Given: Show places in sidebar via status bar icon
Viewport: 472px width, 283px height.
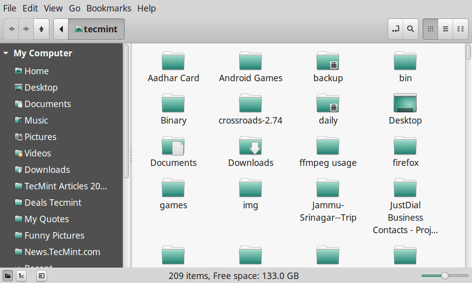Looking at the screenshot, I should [7, 276].
